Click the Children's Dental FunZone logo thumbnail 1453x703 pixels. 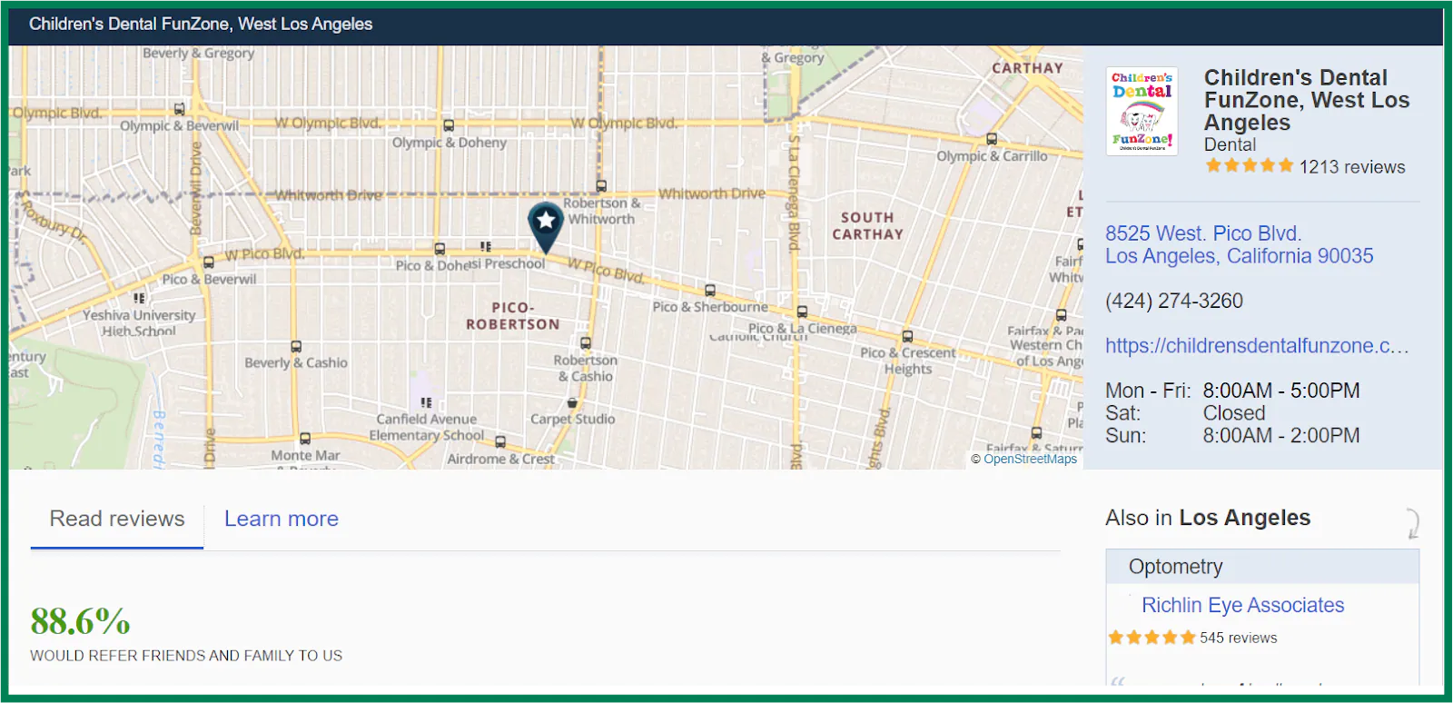click(1142, 111)
